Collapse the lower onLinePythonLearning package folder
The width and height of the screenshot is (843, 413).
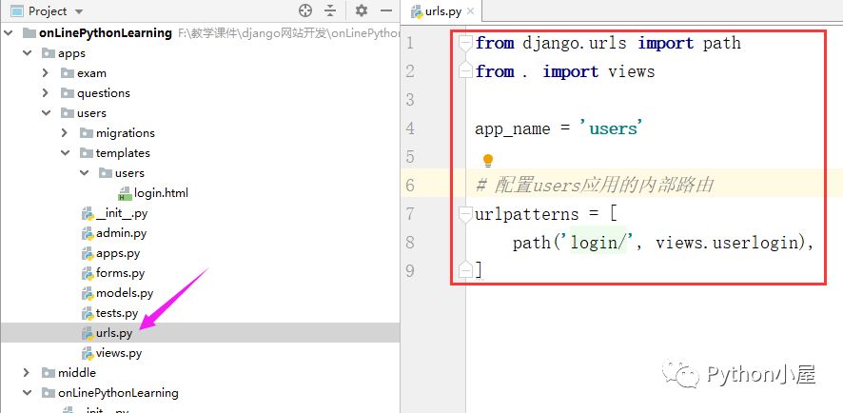(27, 393)
